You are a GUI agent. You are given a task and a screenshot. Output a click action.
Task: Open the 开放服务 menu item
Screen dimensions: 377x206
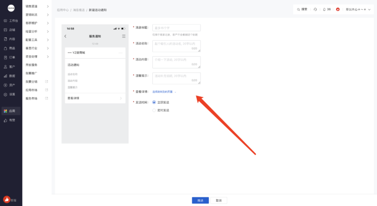(32, 65)
